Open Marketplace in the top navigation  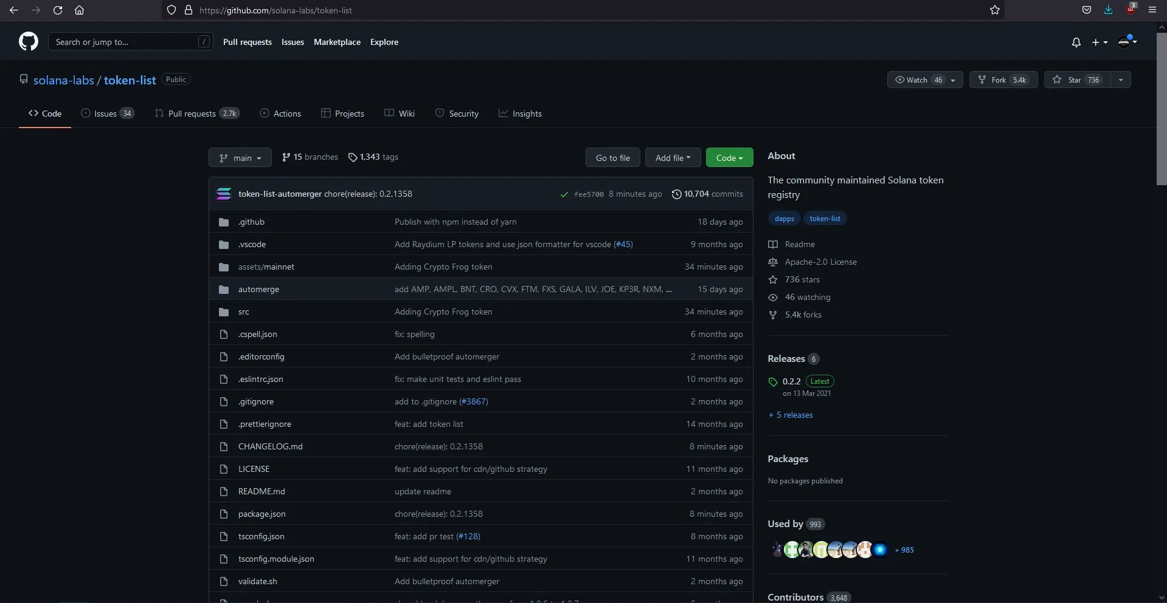[337, 42]
